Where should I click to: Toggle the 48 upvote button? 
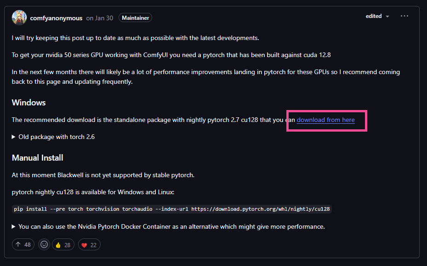[23, 244]
